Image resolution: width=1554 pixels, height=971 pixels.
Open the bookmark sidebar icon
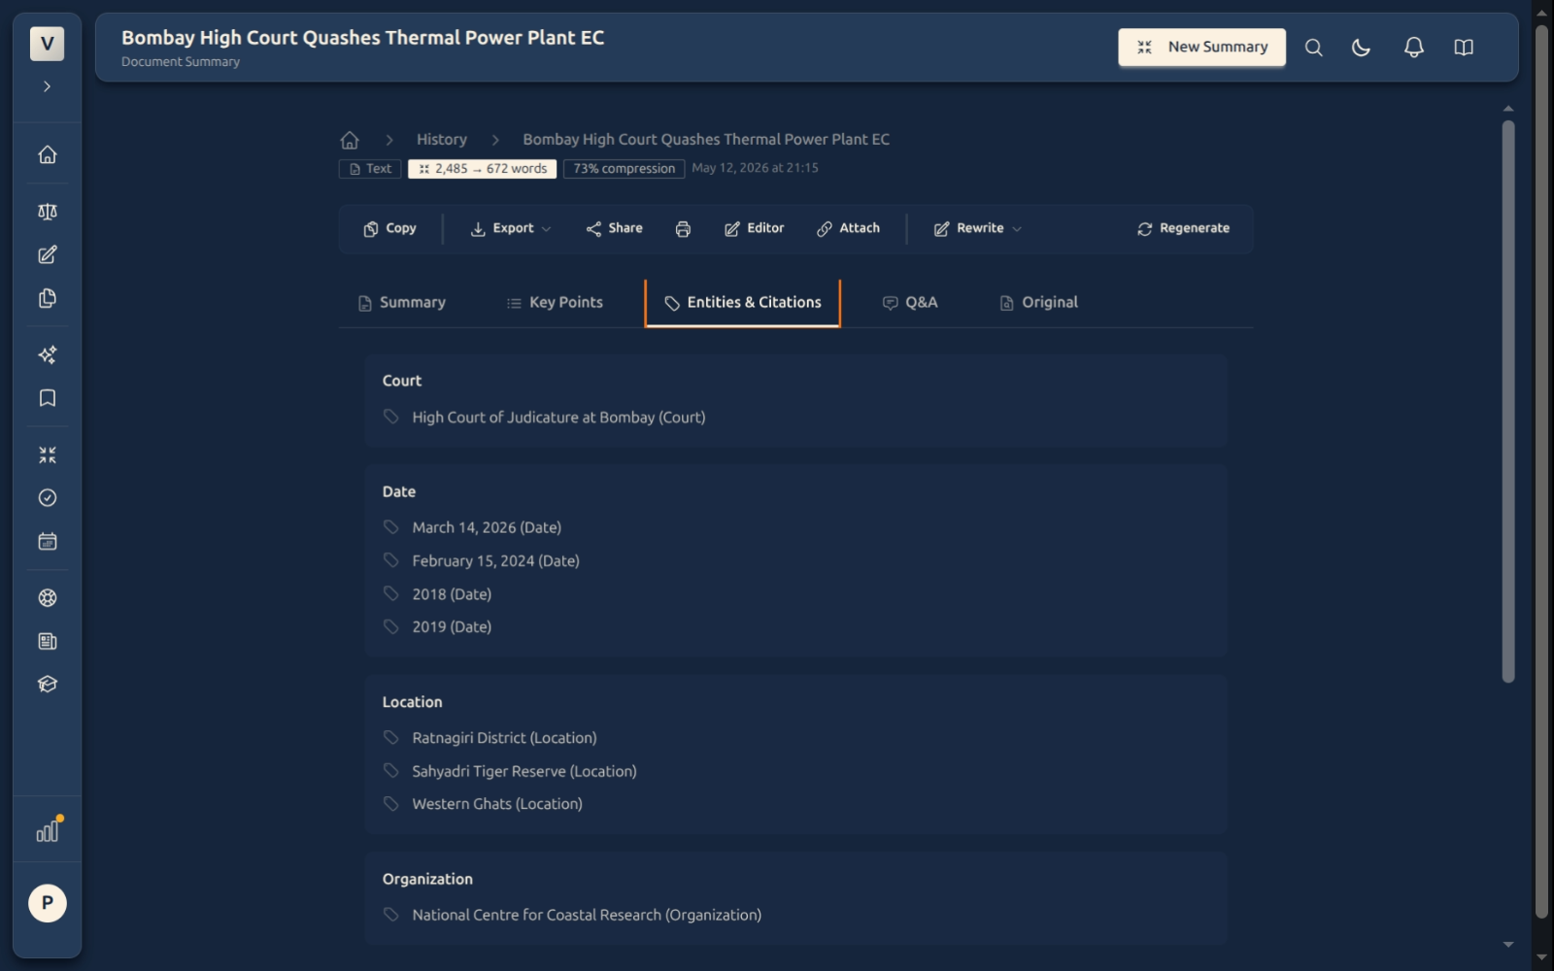(47, 398)
